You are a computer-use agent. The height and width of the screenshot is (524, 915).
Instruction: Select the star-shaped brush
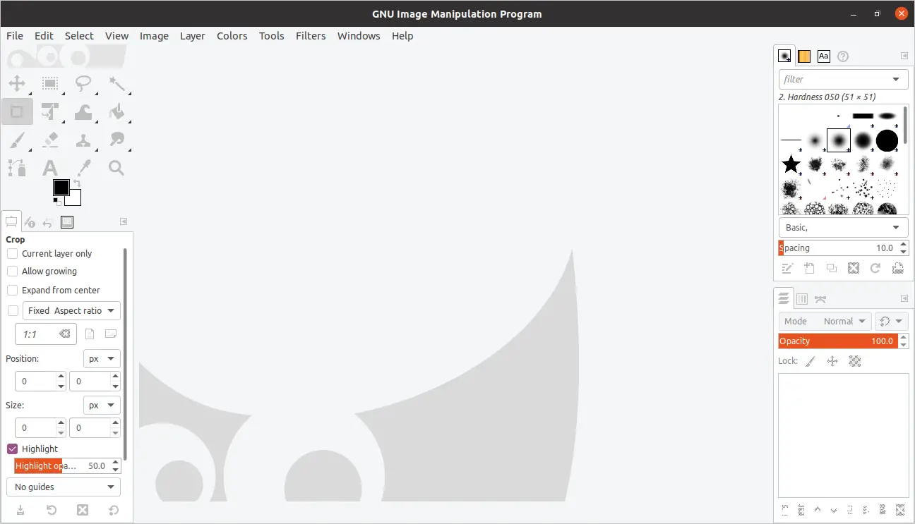(791, 164)
